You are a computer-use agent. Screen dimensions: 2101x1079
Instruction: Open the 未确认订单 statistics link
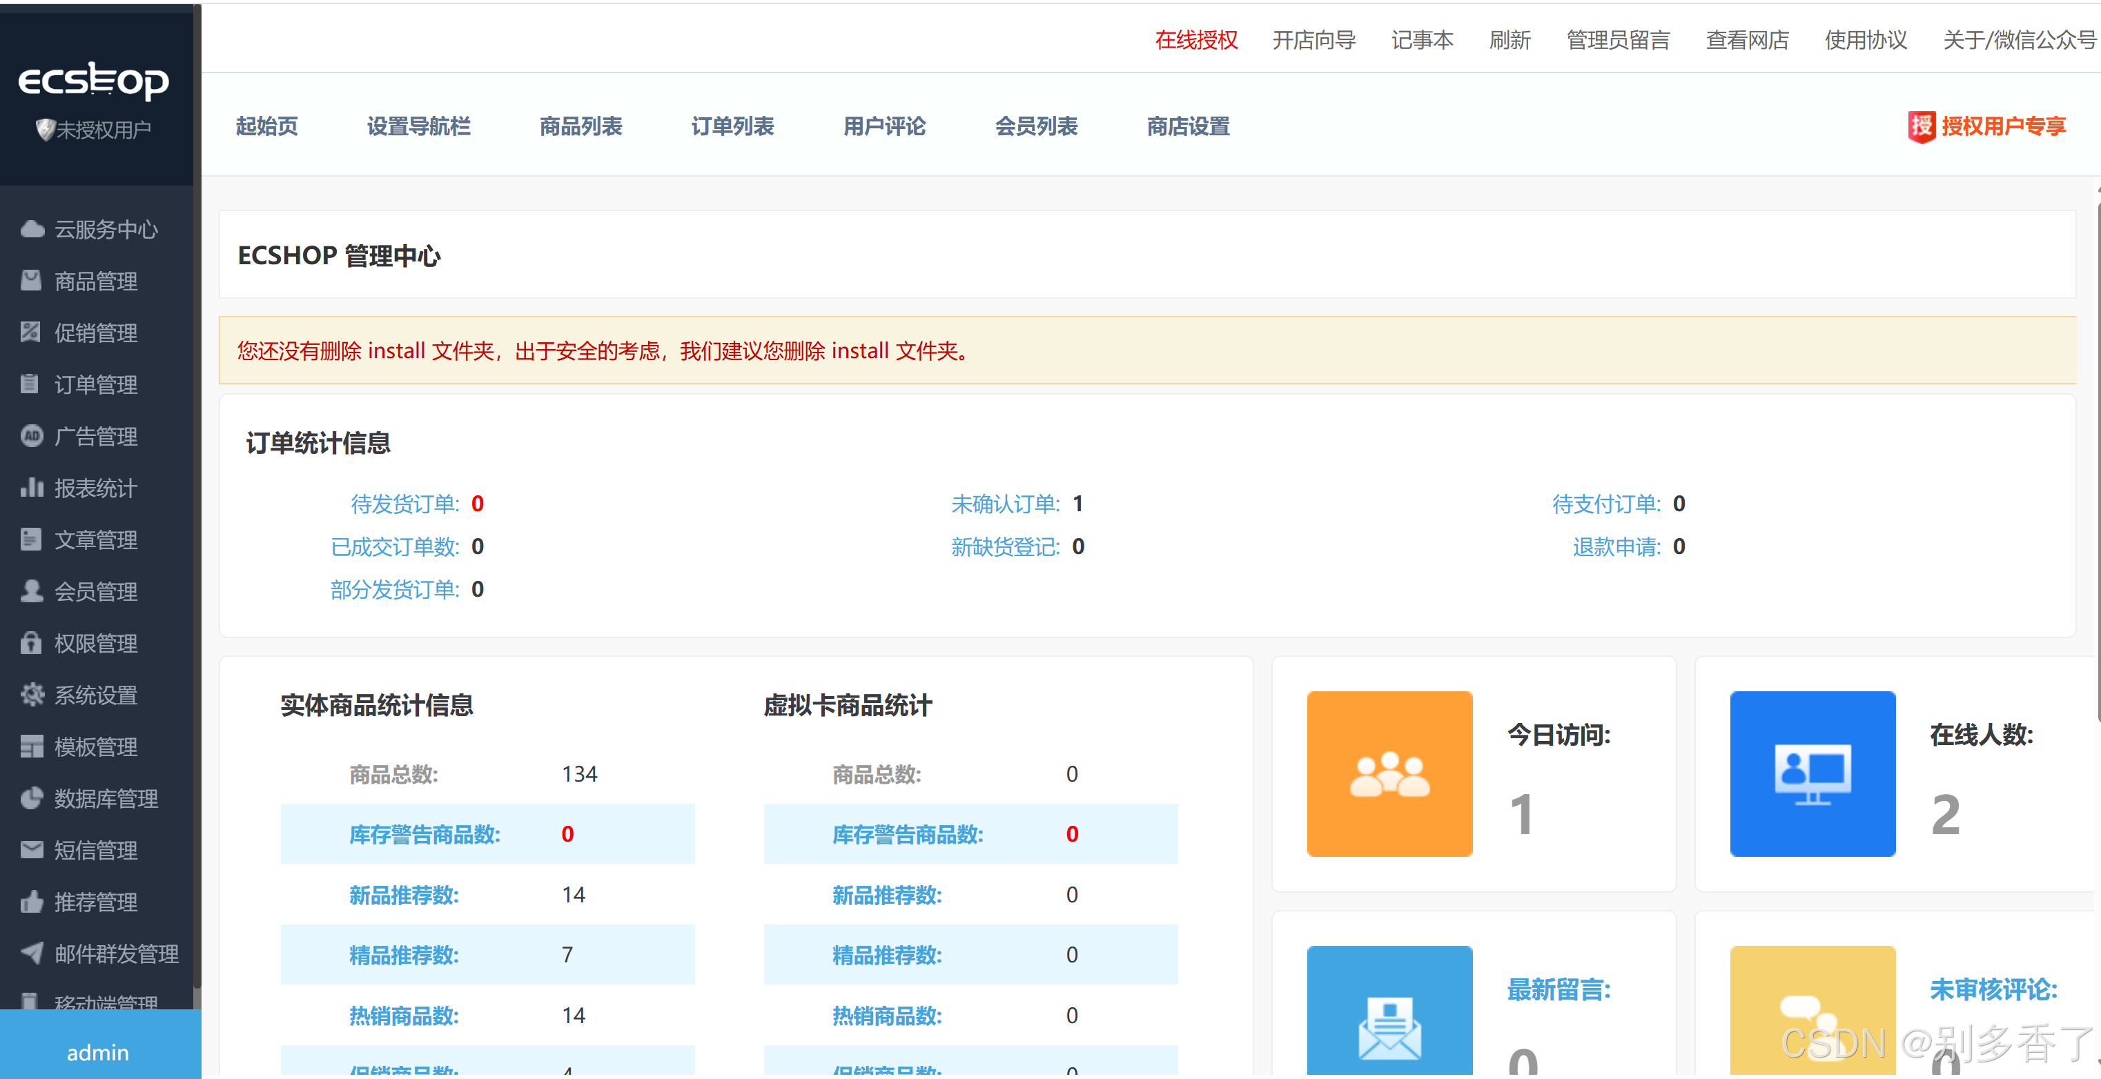[x=1005, y=504]
